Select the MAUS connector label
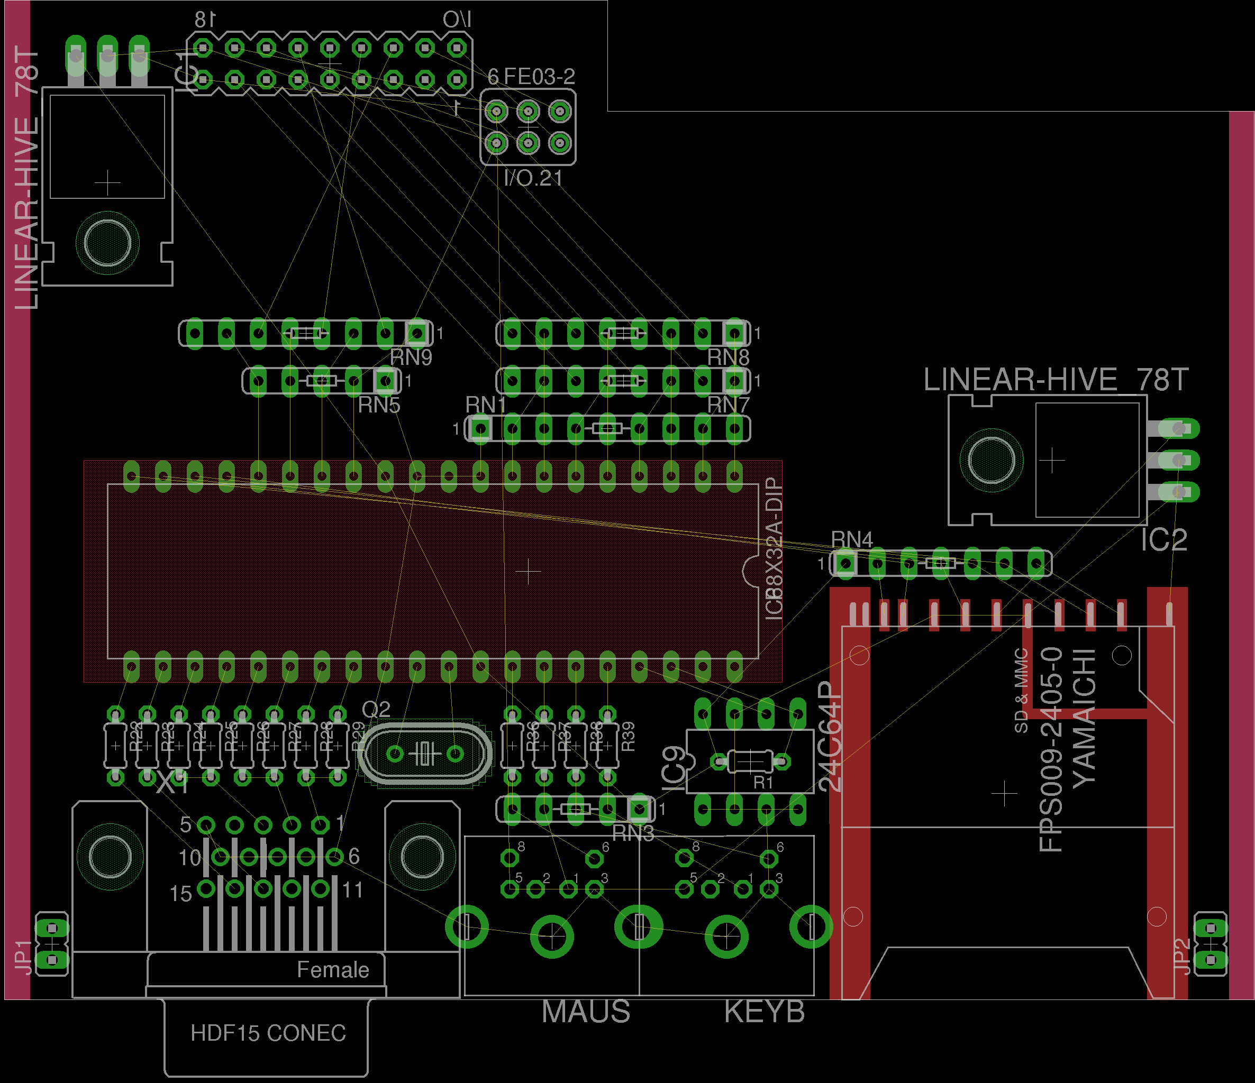The height and width of the screenshot is (1083, 1255). point(586,1012)
